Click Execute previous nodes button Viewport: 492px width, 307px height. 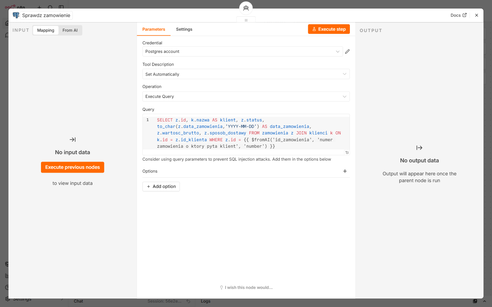(72, 167)
